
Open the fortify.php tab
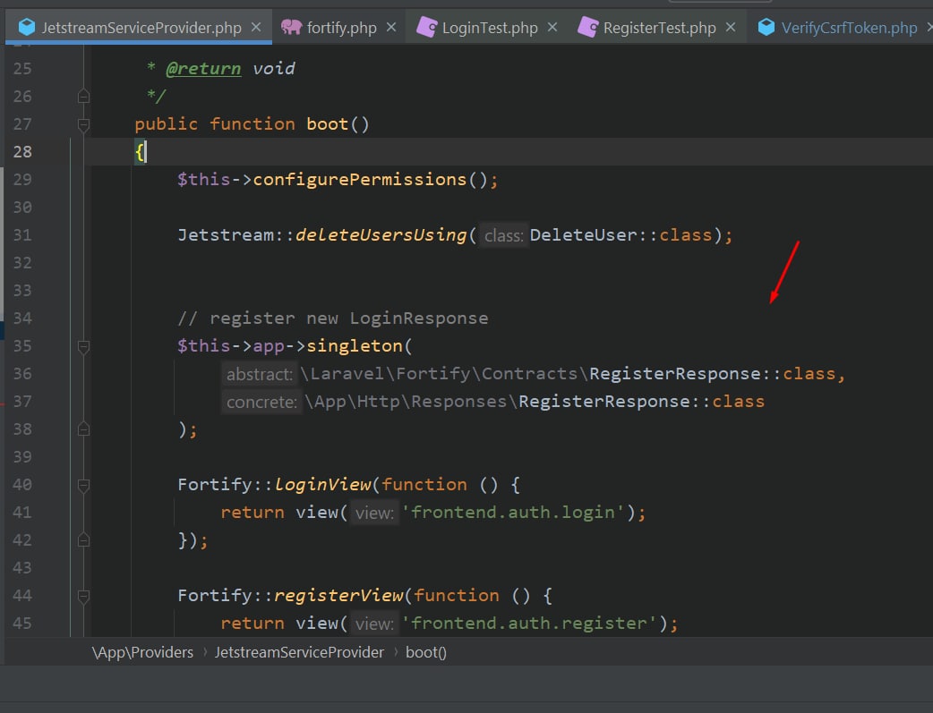point(341,28)
